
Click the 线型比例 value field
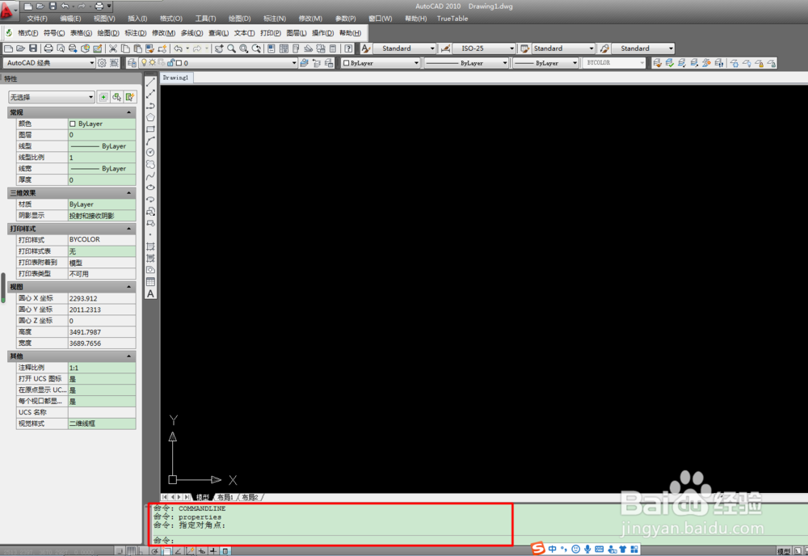tap(102, 157)
